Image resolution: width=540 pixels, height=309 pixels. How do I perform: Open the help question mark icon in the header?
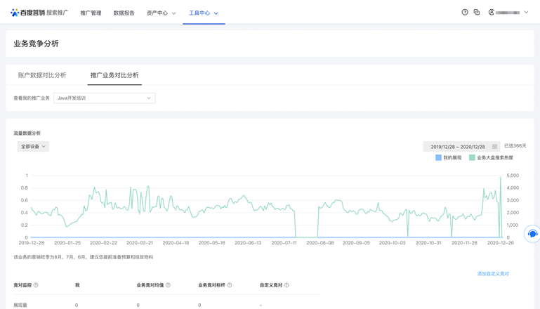click(465, 13)
